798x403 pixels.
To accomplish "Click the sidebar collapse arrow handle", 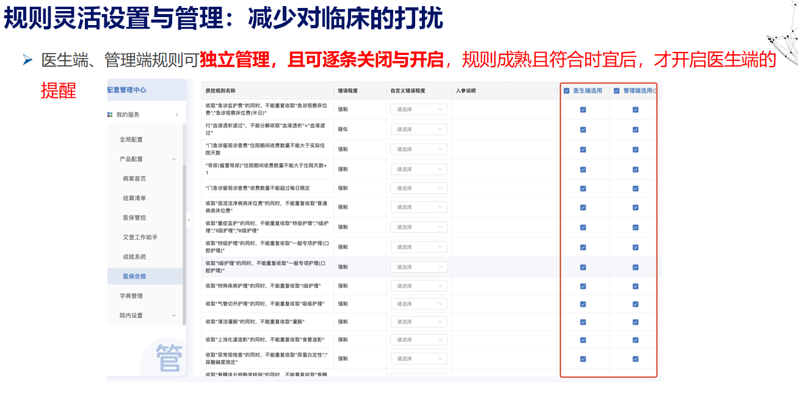I will [189, 220].
